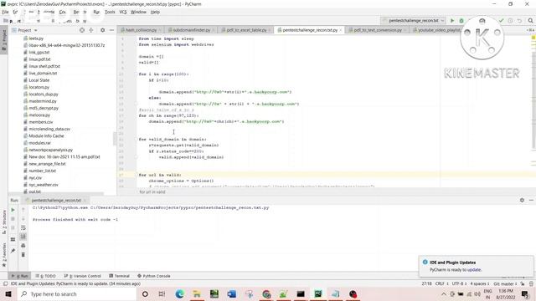This screenshot has width=536, height=301.
Task: Open the Version Control tool window
Action: click(82, 276)
